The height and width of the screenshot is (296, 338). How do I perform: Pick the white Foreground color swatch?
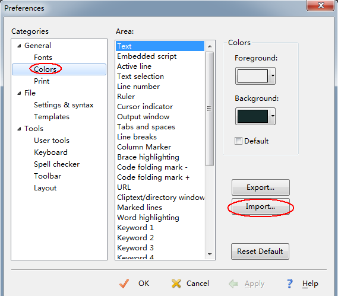(x=252, y=76)
